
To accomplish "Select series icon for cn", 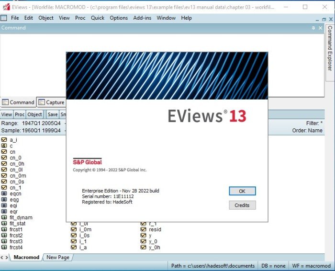I will (4, 152).
